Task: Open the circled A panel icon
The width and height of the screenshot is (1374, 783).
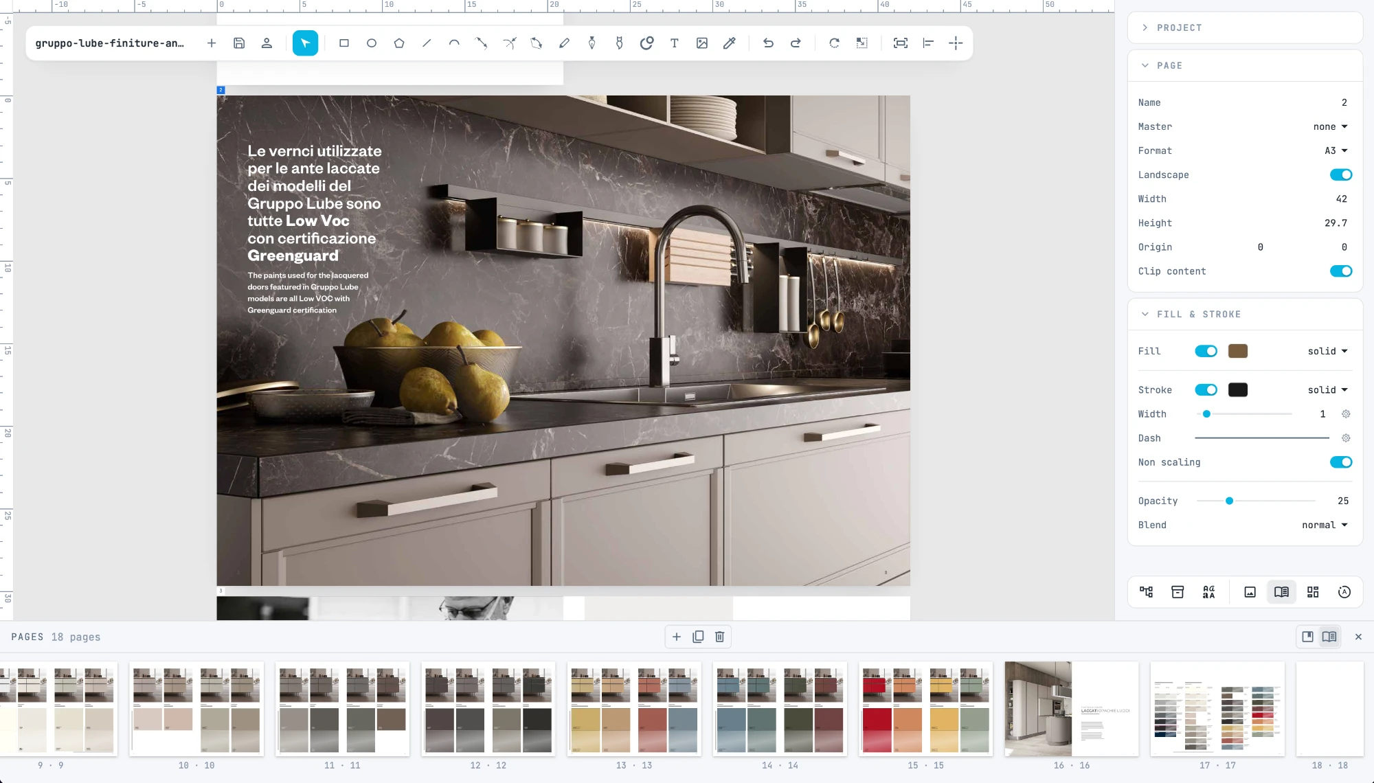Action: pyautogui.click(x=1344, y=592)
